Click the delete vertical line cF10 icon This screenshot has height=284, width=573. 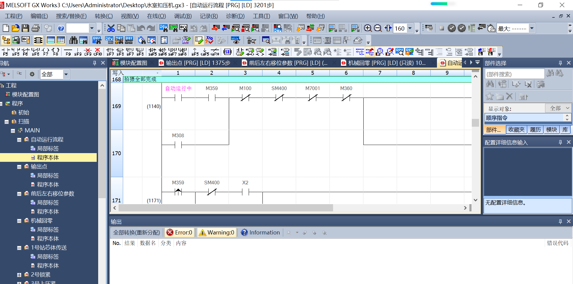click(98, 52)
